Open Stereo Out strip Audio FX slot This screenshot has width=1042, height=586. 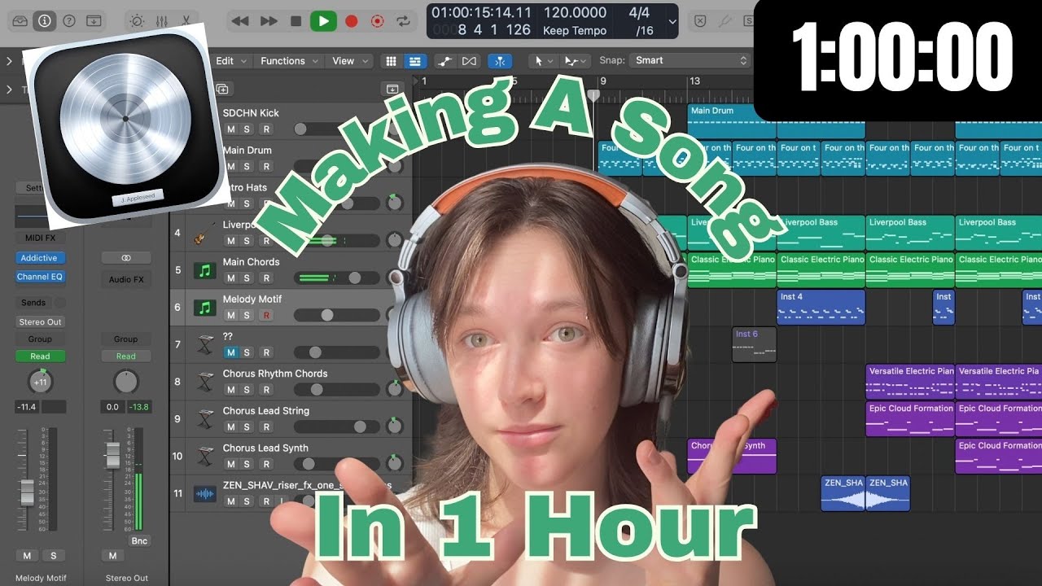pos(126,279)
